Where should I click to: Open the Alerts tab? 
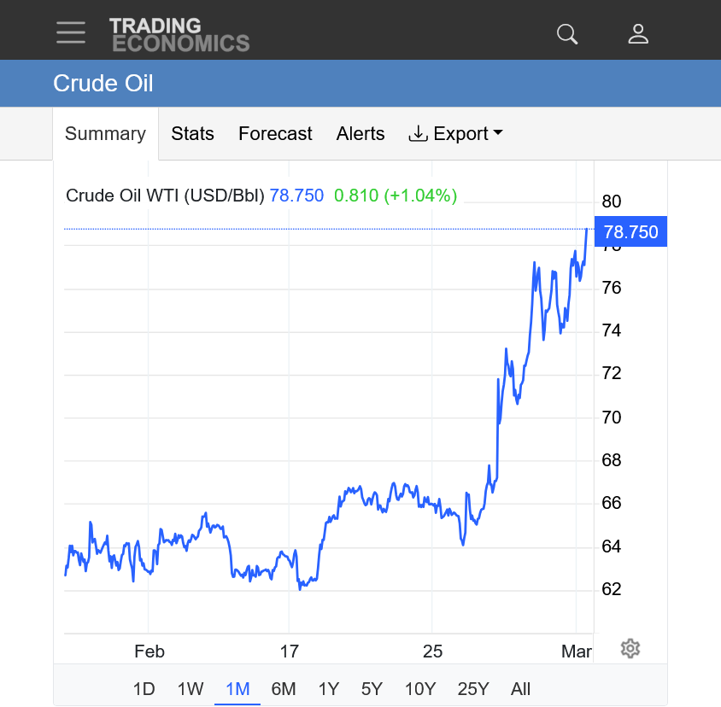pyautogui.click(x=360, y=134)
